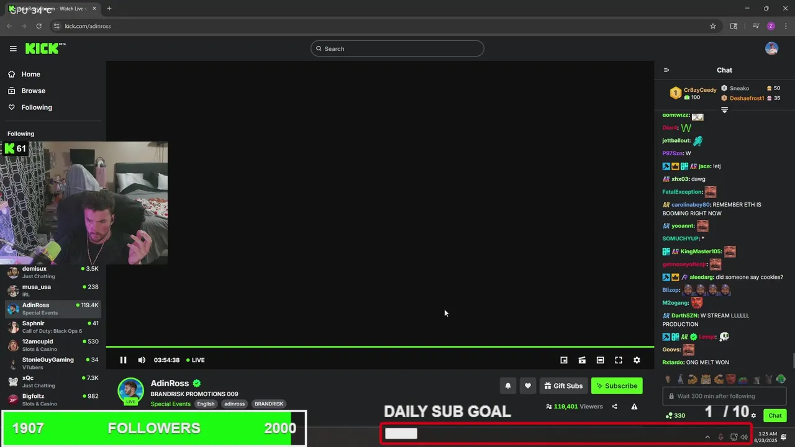Image resolution: width=795 pixels, height=447 pixels.
Task: Toggle theater mode in the player
Action: pyautogui.click(x=600, y=360)
